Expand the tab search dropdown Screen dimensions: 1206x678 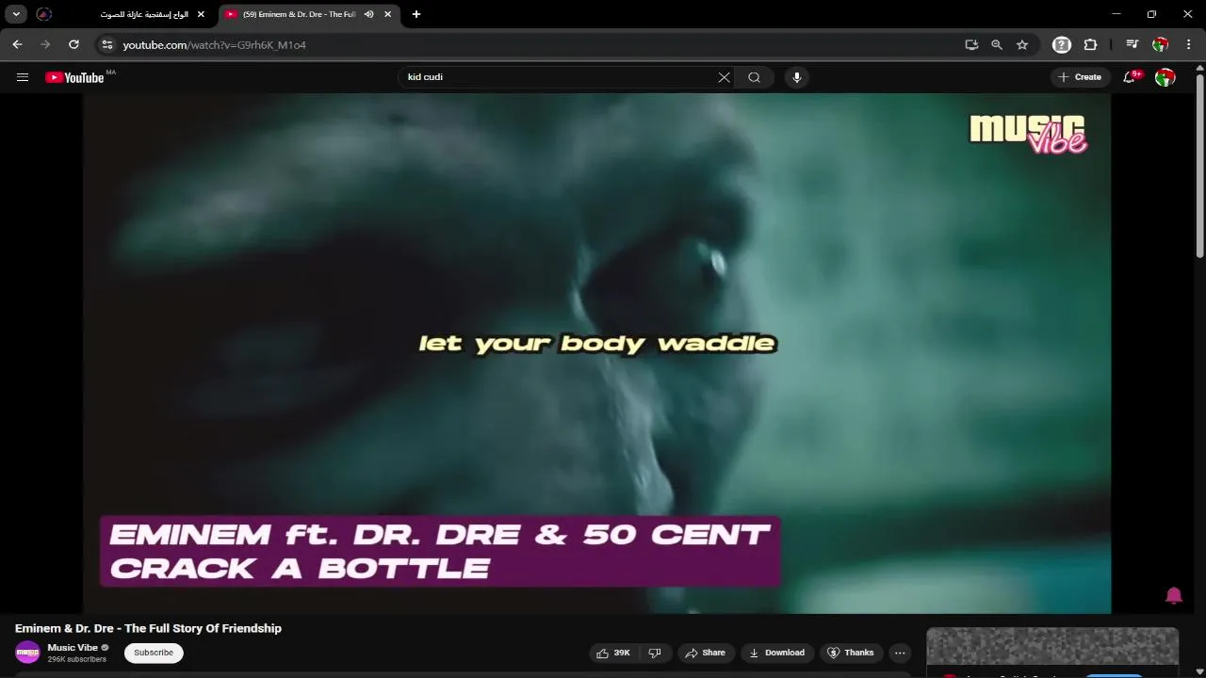(16, 14)
